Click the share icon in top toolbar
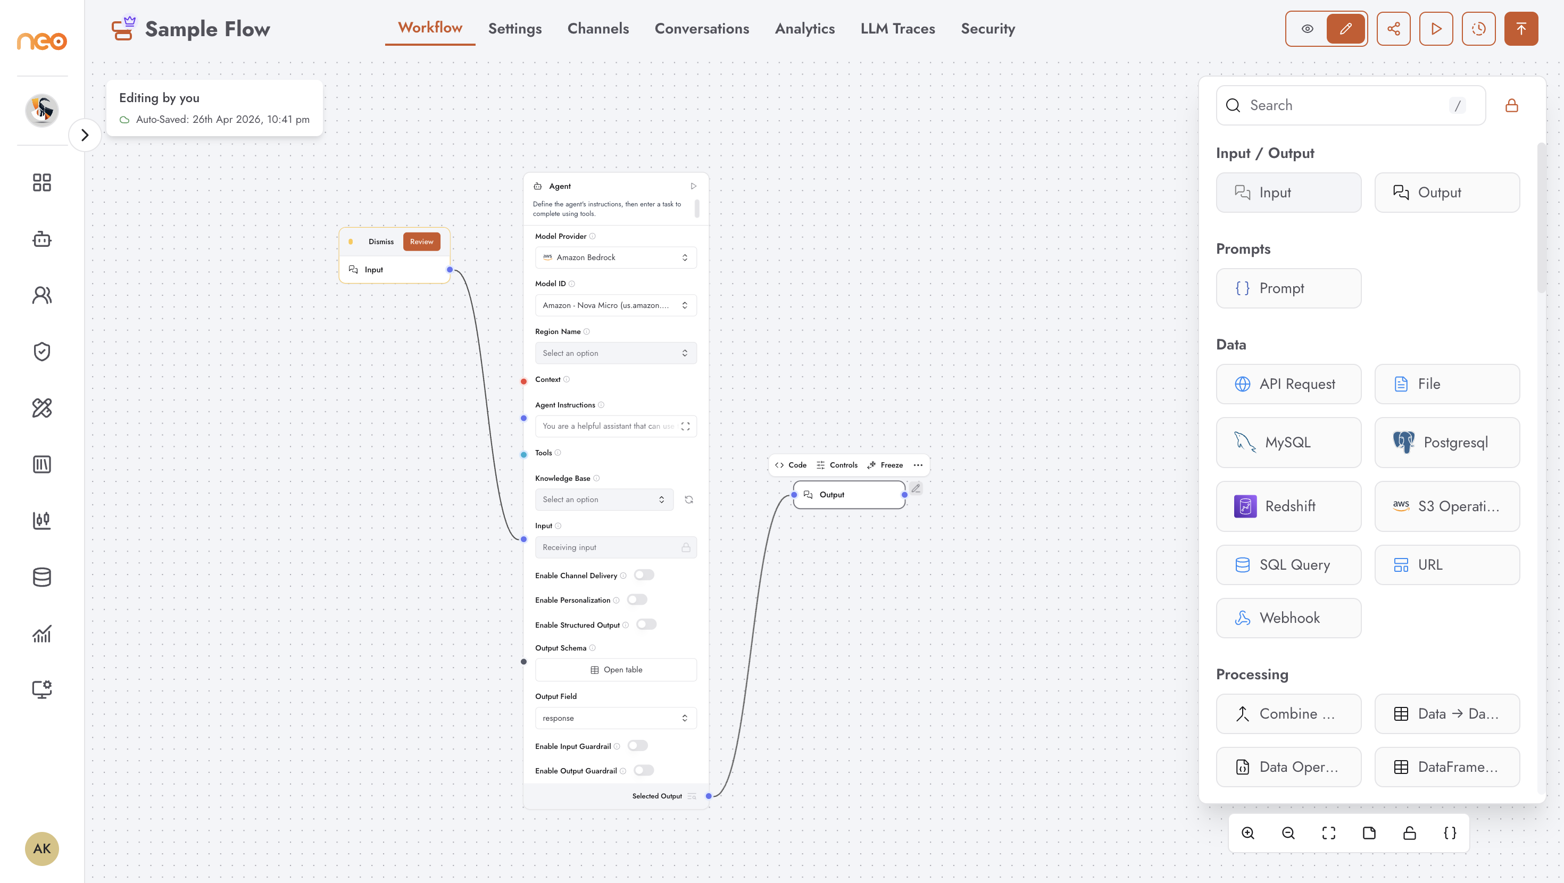 tap(1393, 29)
